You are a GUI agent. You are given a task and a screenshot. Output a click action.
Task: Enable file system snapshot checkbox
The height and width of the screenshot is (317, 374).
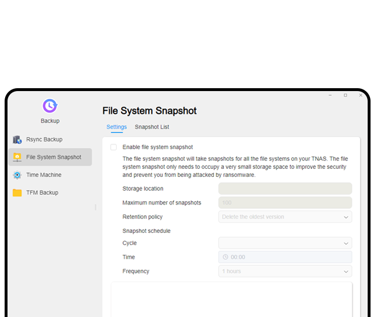(114, 148)
